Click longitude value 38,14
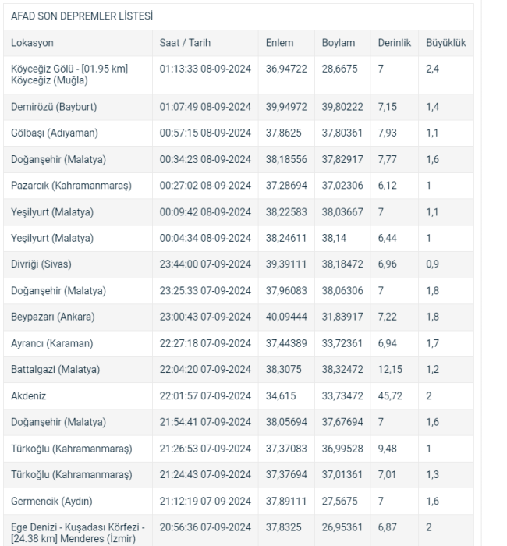Screen dimensions: 507x546 [x=334, y=238]
